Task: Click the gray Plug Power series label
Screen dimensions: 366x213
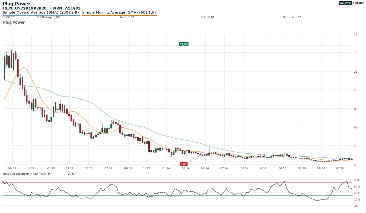Action: point(14,22)
